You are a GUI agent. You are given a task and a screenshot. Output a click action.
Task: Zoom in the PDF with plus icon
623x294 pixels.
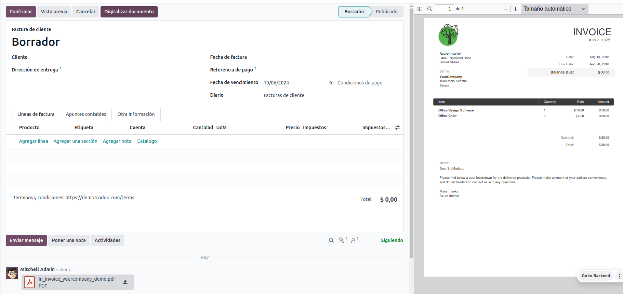tap(515, 9)
